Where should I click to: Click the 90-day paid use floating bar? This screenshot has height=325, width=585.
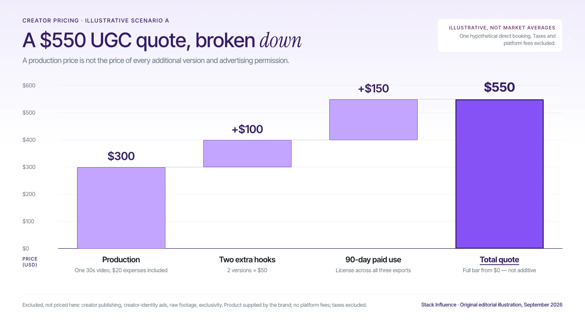[x=373, y=120]
